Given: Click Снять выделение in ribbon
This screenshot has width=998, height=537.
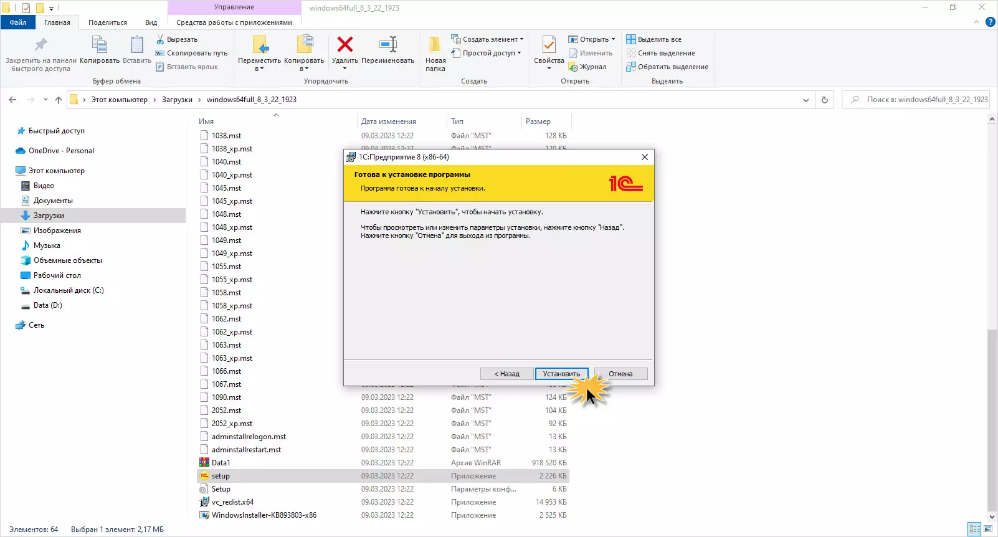Looking at the screenshot, I should [x=661, y=53].
